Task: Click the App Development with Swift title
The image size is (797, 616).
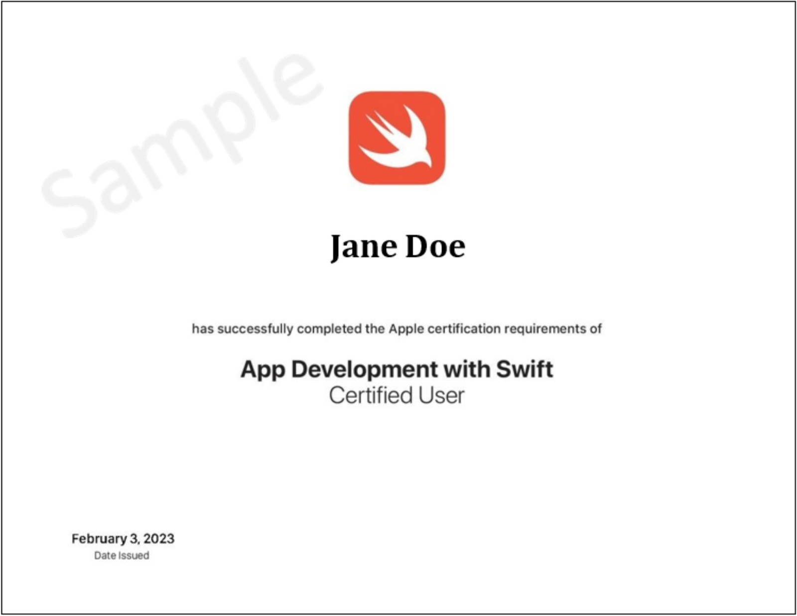Action: tap(397, 370)
